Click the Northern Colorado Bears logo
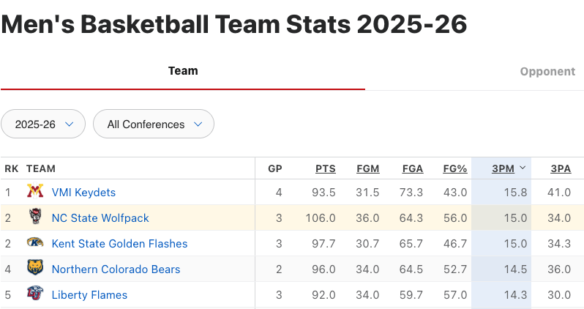This screenshot has width=584, height=309. click(35, 269)
